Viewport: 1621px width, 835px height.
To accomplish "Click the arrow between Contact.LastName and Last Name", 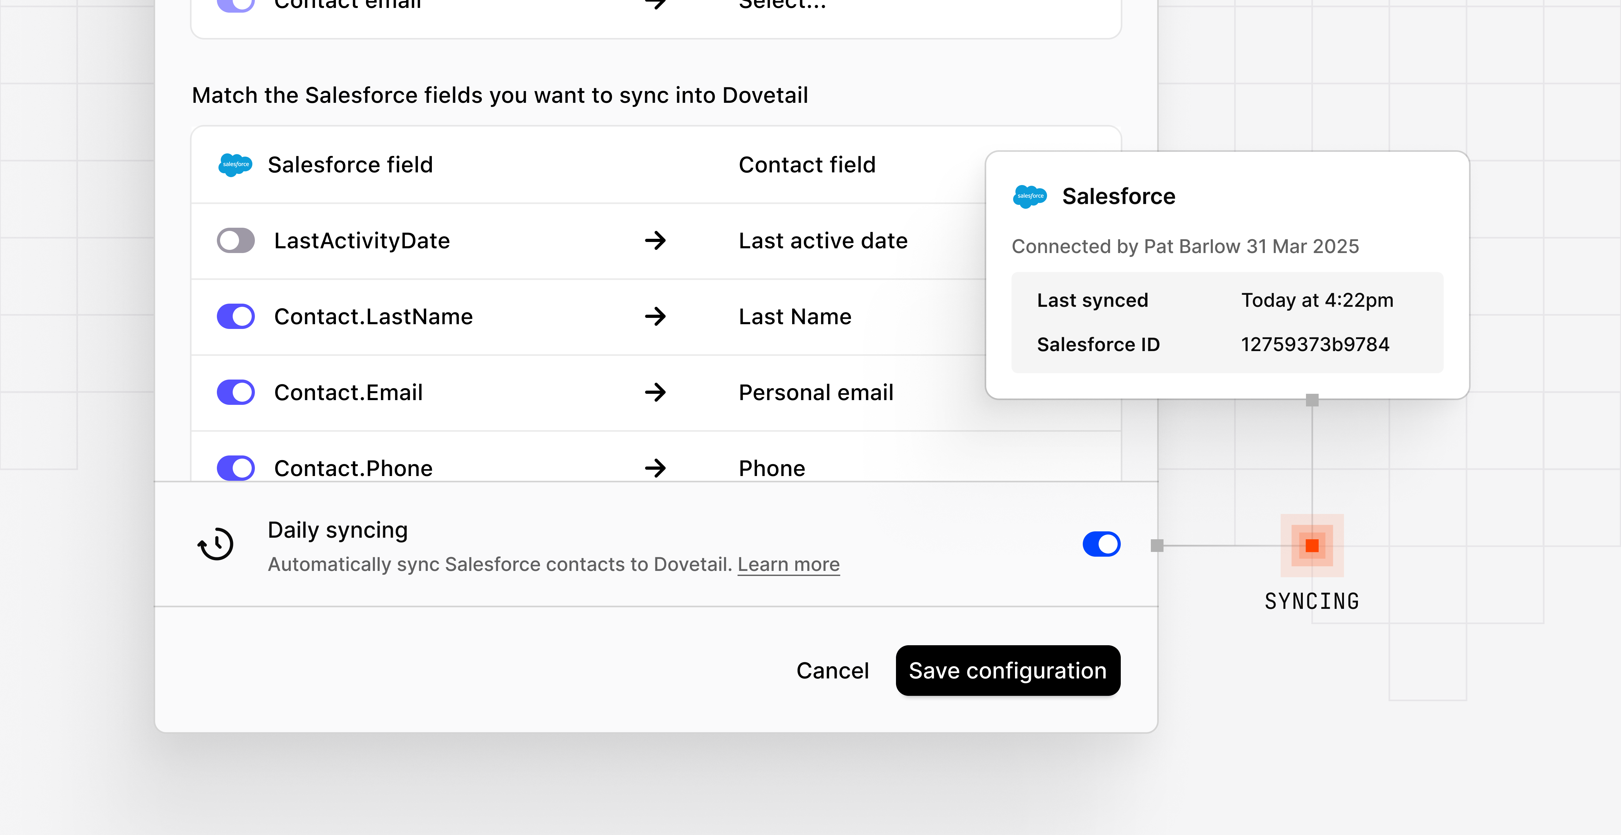I will 656,317.
